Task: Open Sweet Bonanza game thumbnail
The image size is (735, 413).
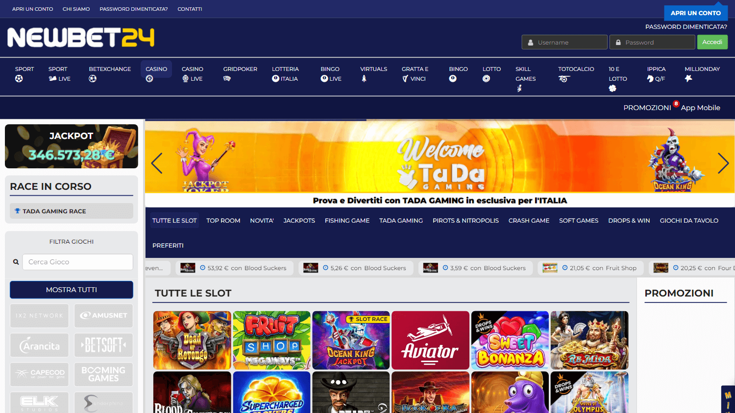Action: (x=510, y=341)
